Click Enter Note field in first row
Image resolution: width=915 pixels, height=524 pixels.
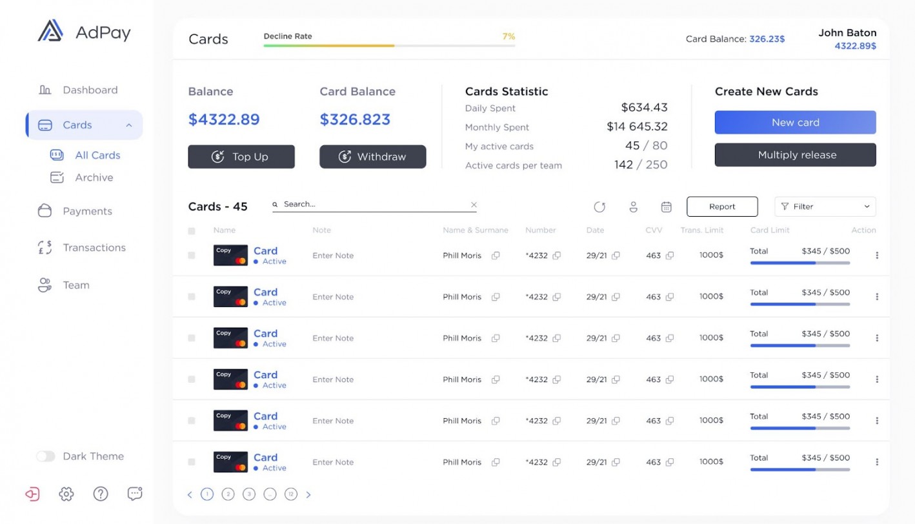coord(333,256)
